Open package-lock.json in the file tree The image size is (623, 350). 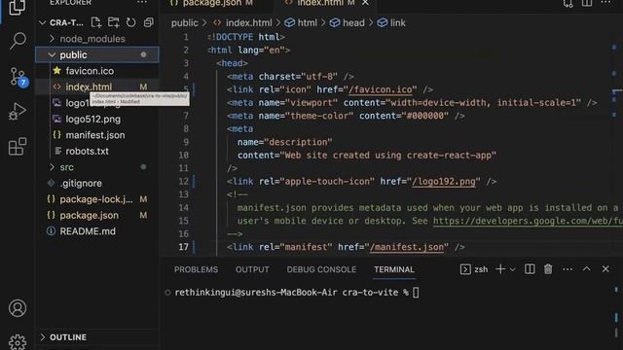96,199
